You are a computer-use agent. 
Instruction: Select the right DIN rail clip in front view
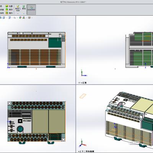[x=51, y=143]
